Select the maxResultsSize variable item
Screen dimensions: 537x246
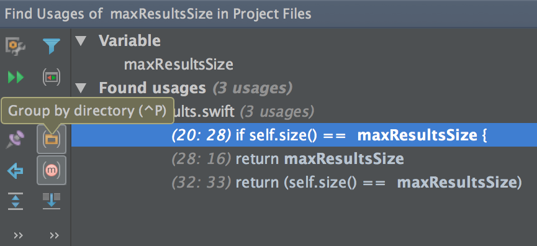(x=178, y=65)
